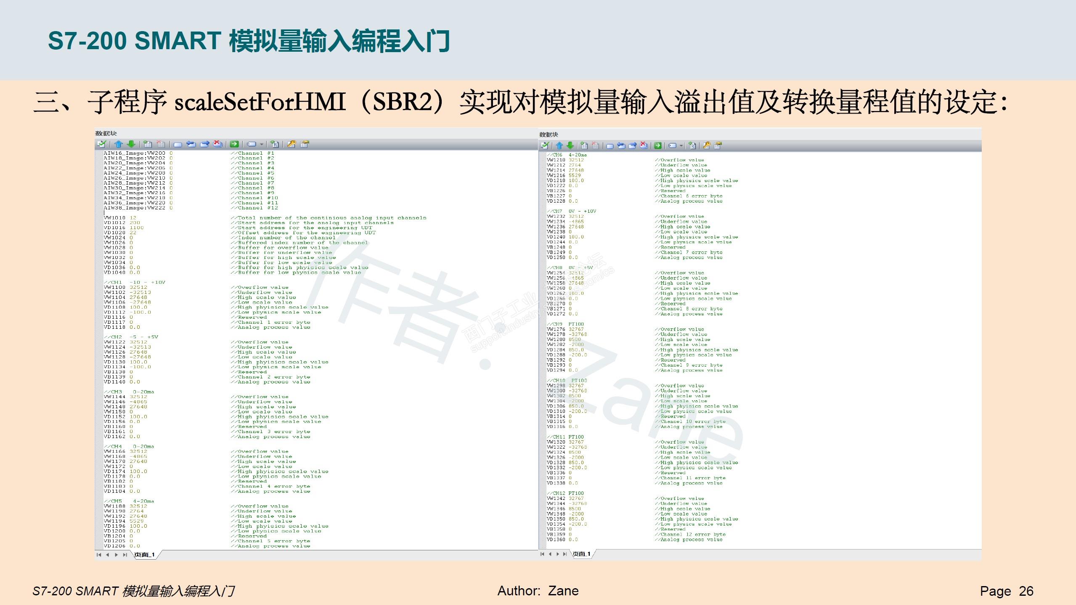Click last-page navigation arrow under right data block
Screen dimensions: 1076x605
(565, 554)
